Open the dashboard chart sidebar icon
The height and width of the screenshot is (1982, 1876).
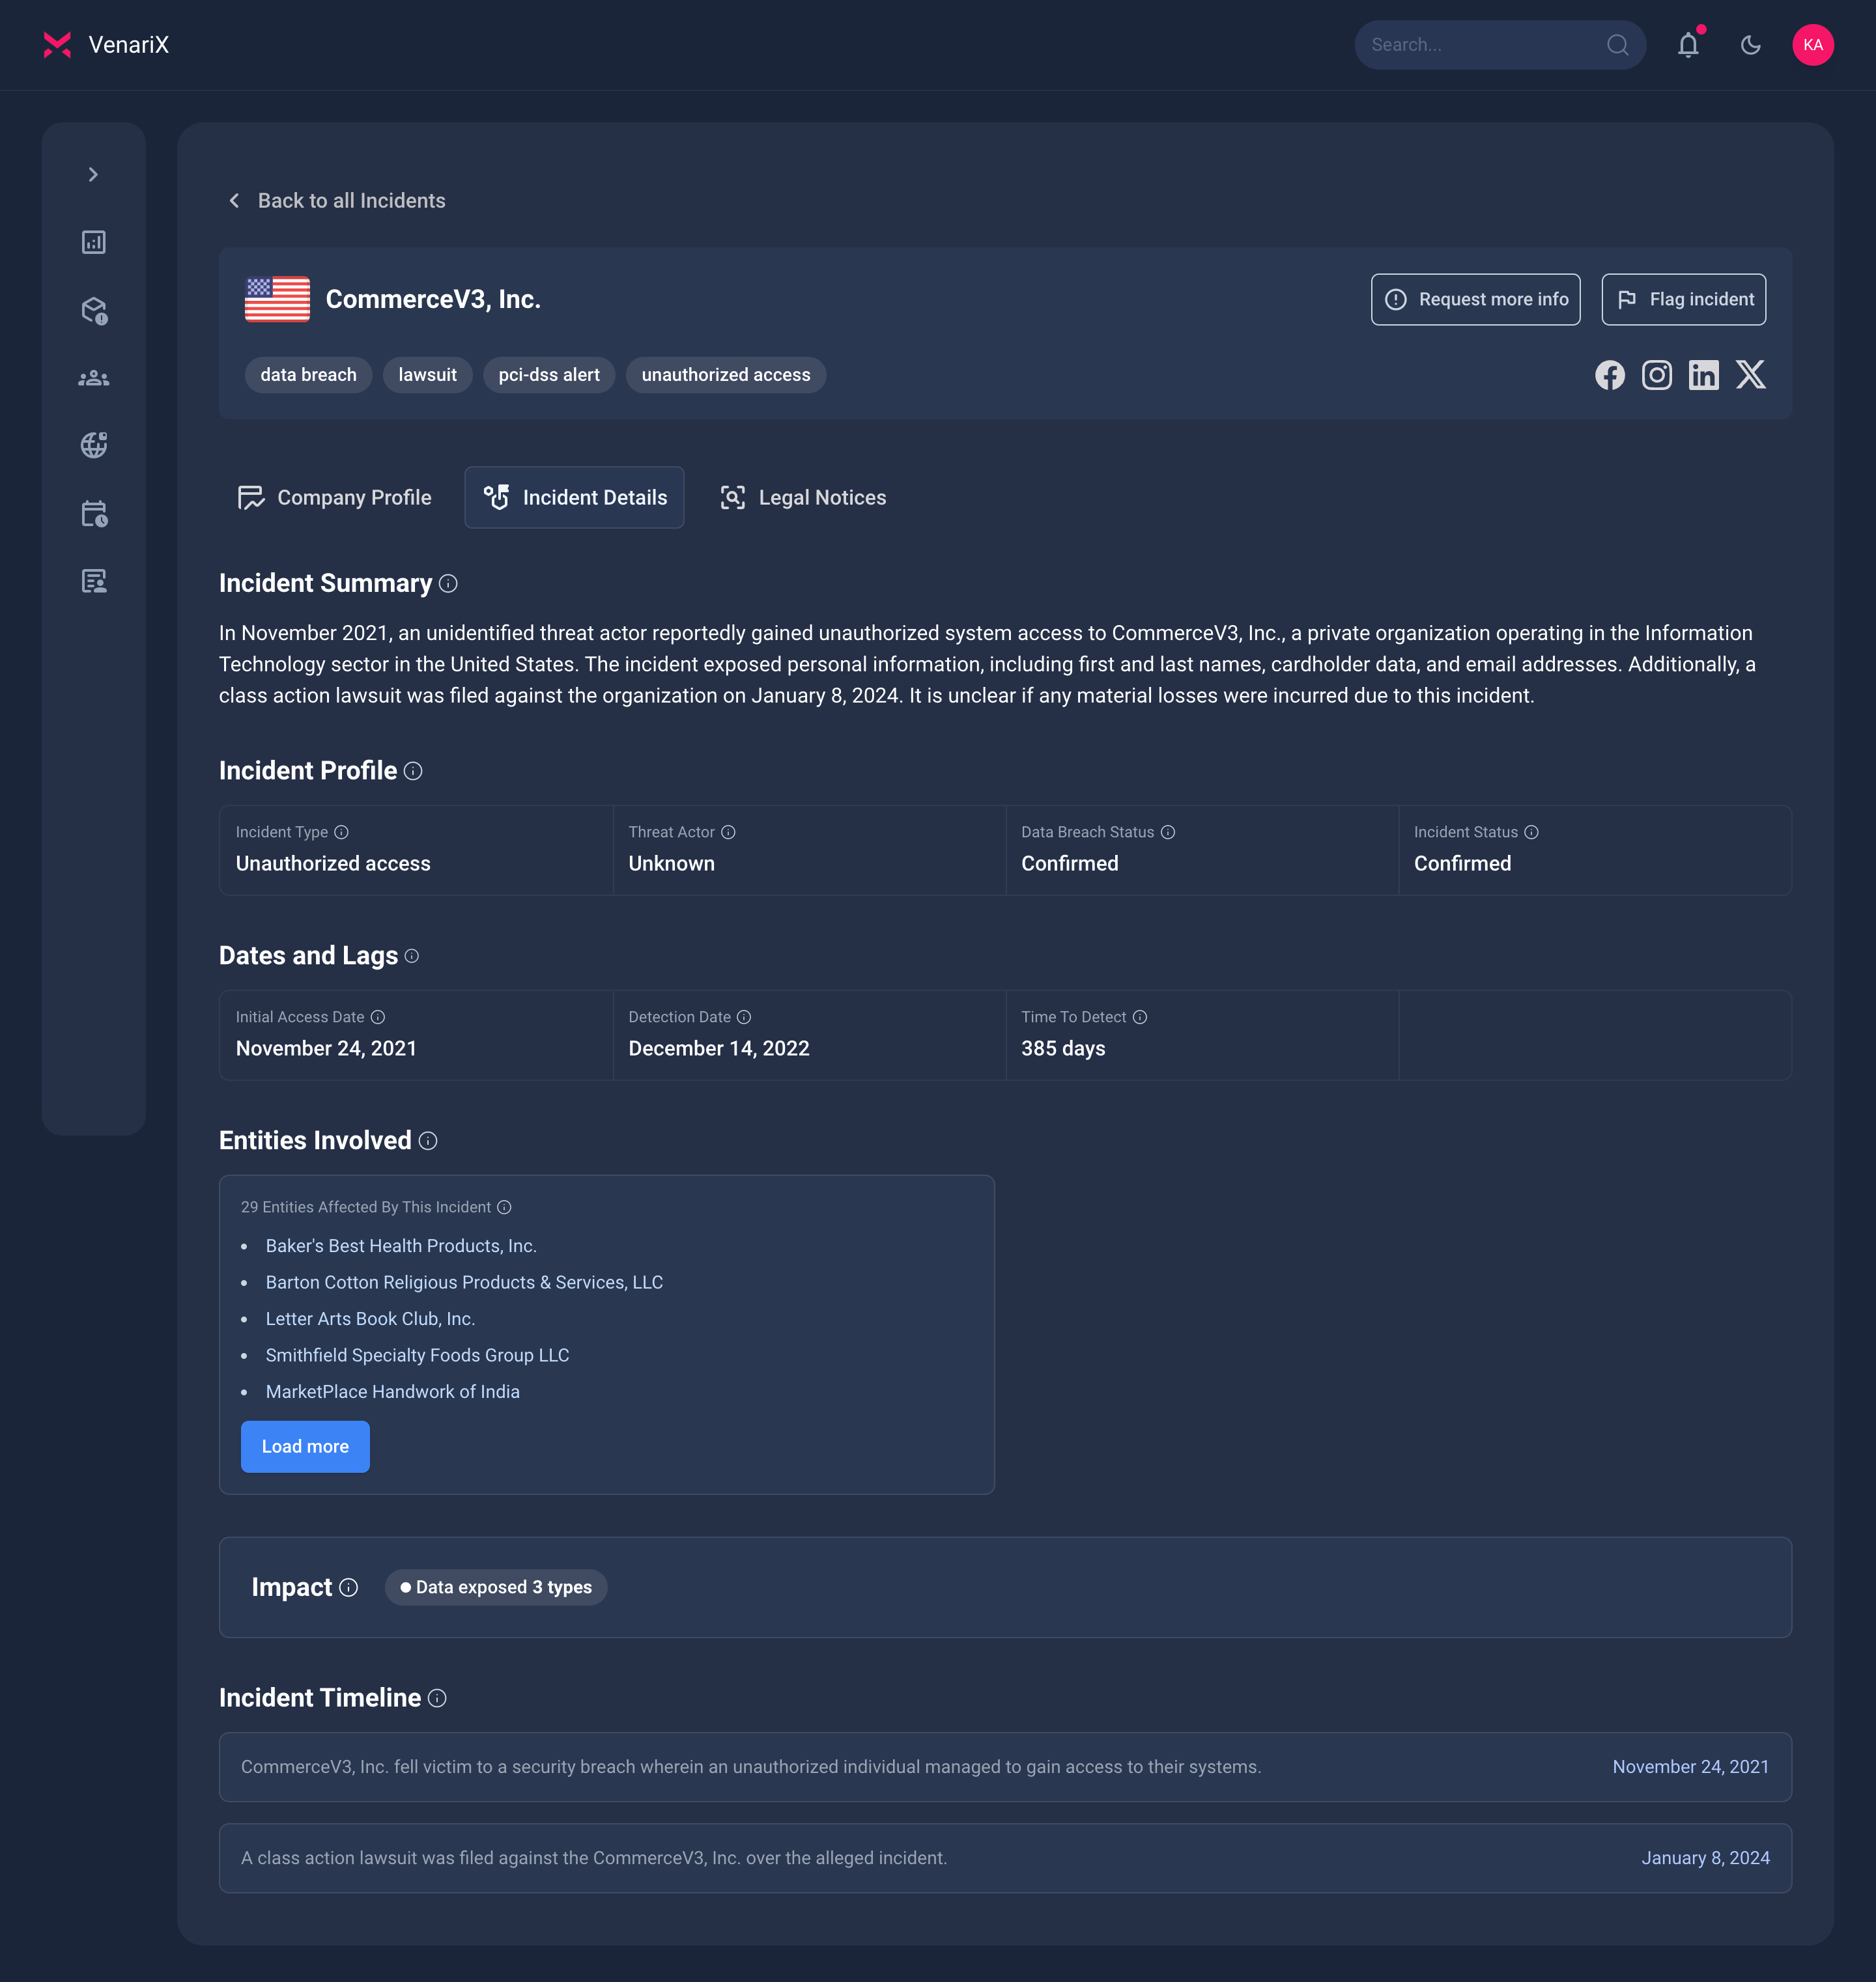point(94,242)
